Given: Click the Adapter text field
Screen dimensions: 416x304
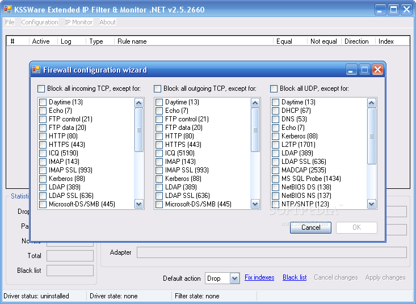Looking at the screenshot, I should pos(272,252).
